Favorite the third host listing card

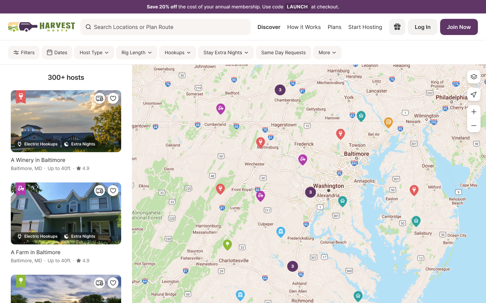(113, 283)
